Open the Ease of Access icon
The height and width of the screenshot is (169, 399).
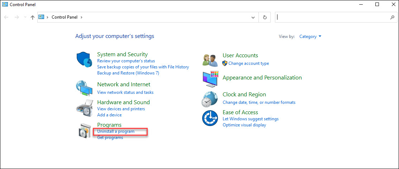pyautogui.click(x=210, y=118)
